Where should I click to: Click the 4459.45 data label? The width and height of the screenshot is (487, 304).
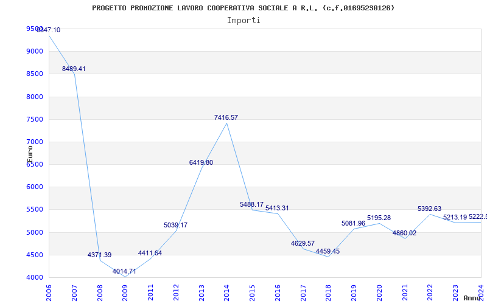tap(328, 251)
